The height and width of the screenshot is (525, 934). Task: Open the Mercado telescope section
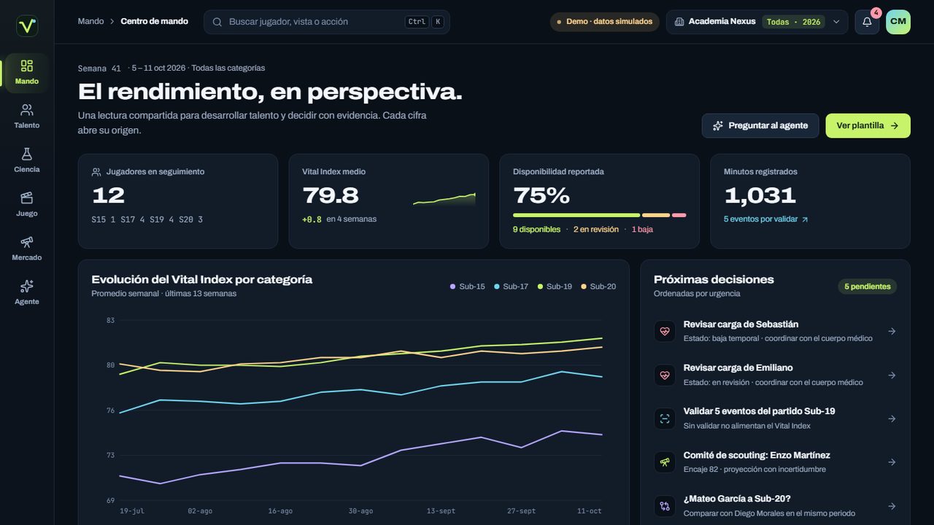(x=27, y=249)
